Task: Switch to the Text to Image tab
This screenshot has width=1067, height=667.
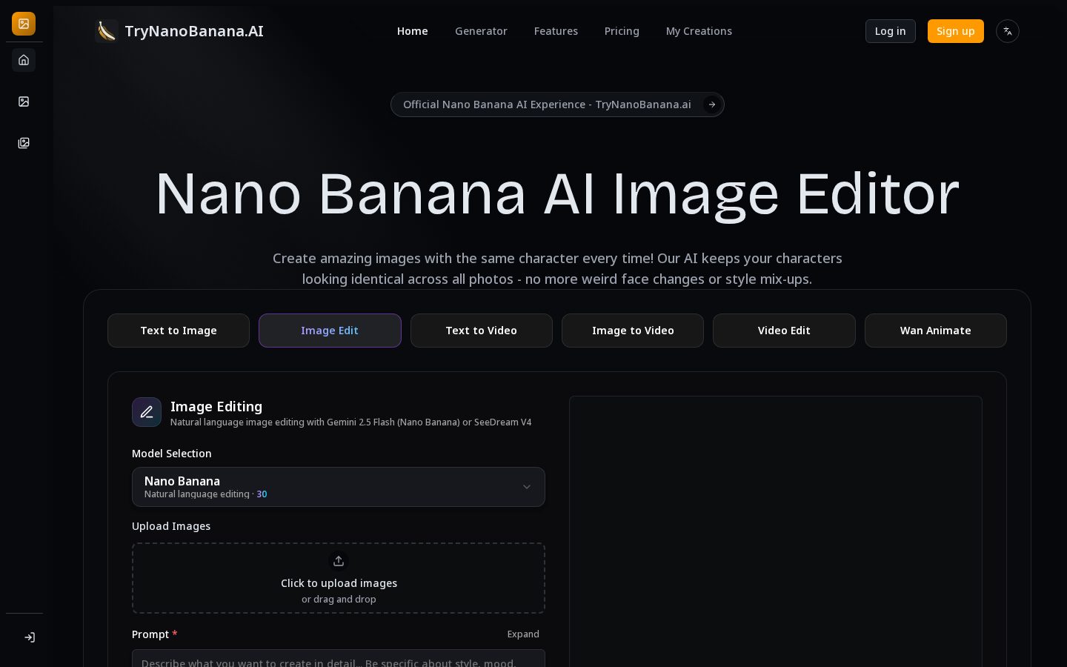Action: coord(179,331)
